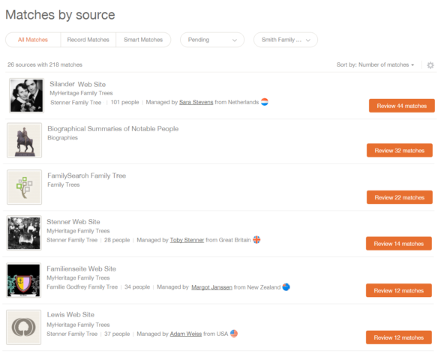Viewport: 447px width, 354px height.
Task: Switch to Record Matches tab
Action: pos(88,40)
